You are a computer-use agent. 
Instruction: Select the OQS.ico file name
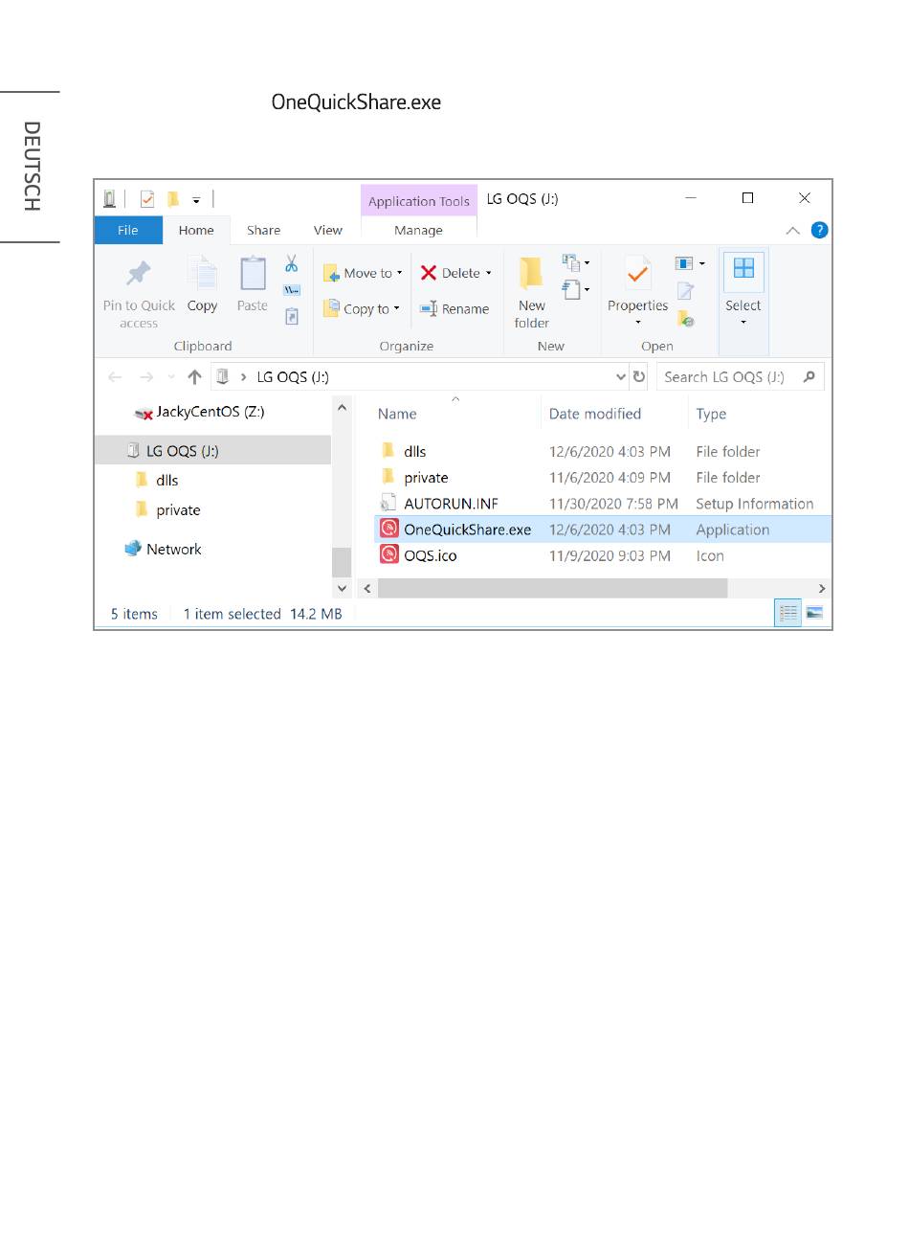point(431,555)
